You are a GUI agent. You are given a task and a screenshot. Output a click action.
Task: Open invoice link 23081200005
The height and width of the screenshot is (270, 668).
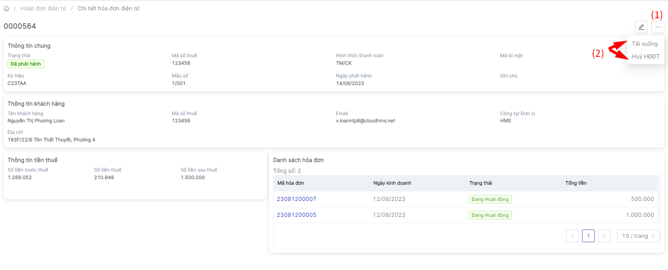pyautogui.click(x=297, y=215)
